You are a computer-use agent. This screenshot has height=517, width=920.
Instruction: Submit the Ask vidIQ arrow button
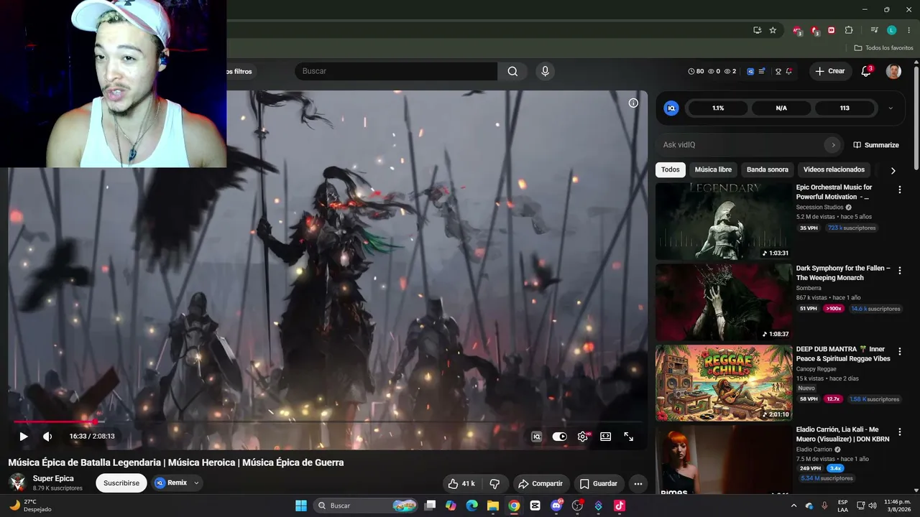pos(833,145)
